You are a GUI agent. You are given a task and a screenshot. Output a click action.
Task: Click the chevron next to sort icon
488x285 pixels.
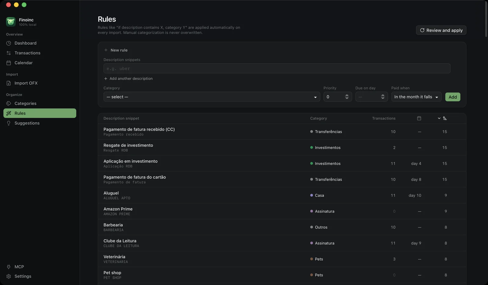(439, 118)
